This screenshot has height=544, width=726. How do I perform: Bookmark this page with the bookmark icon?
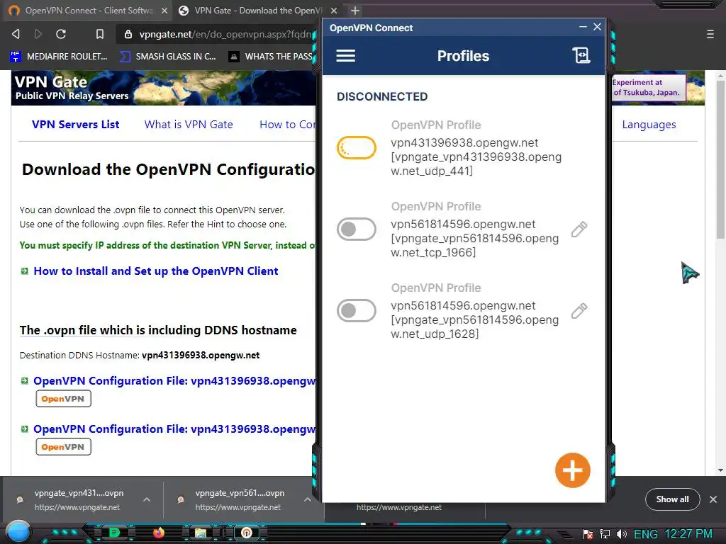(x=99, y=34)
